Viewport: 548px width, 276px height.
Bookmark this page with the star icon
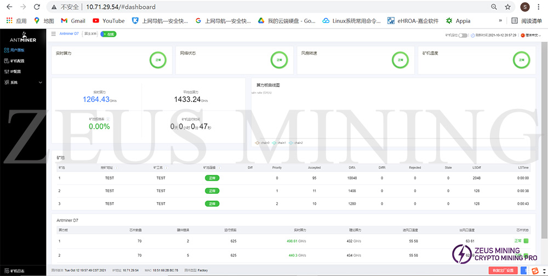pyautogui.click(x=508, y=7)
